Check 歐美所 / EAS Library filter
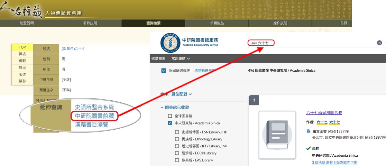 click(x=177, y=160)
